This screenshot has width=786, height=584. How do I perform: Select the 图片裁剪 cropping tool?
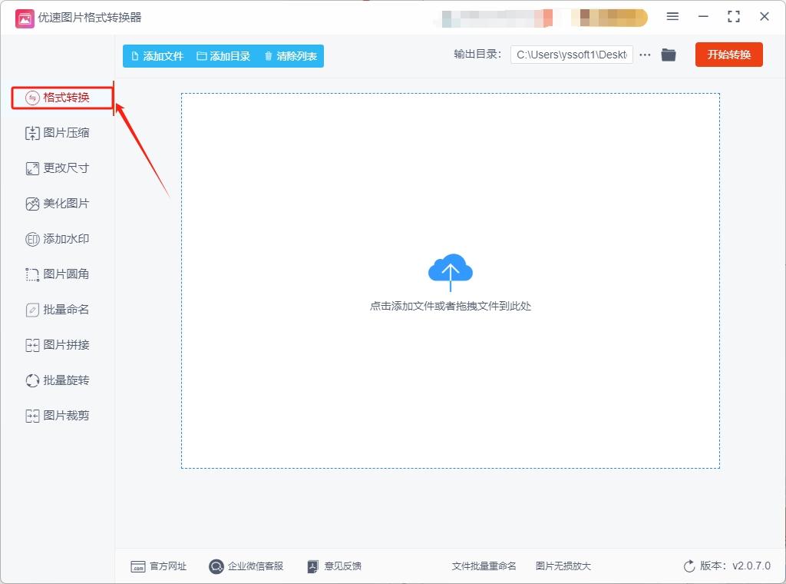click(x=58, y=415)
